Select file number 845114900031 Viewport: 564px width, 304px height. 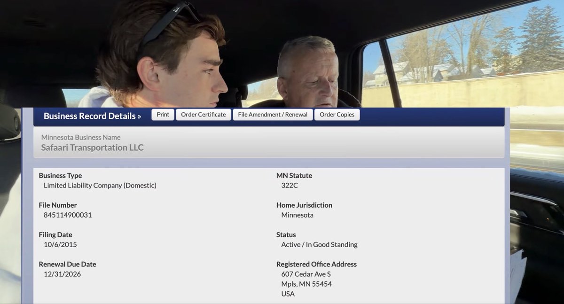(x=68, y=215)
